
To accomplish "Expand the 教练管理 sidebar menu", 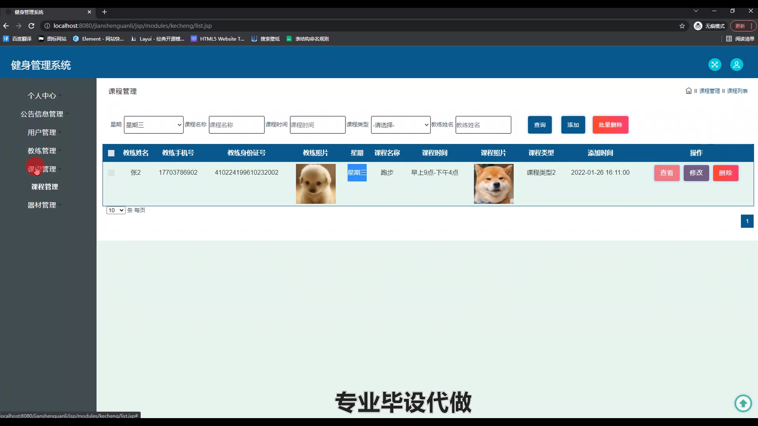I will 42,151.
